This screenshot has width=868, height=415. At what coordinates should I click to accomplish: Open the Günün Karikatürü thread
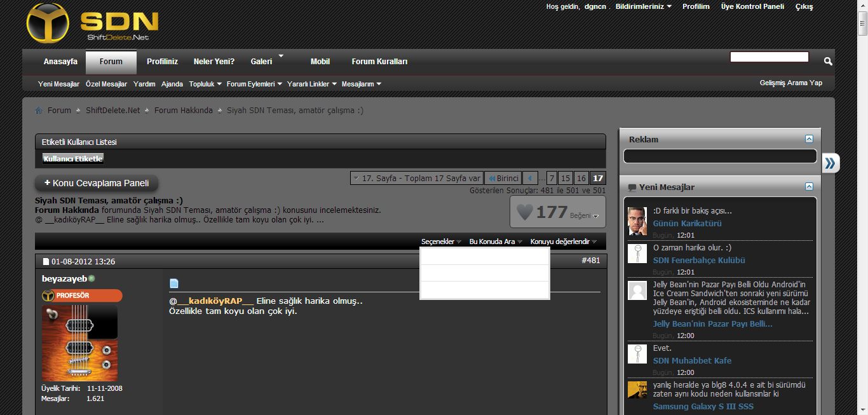(688, 224)
